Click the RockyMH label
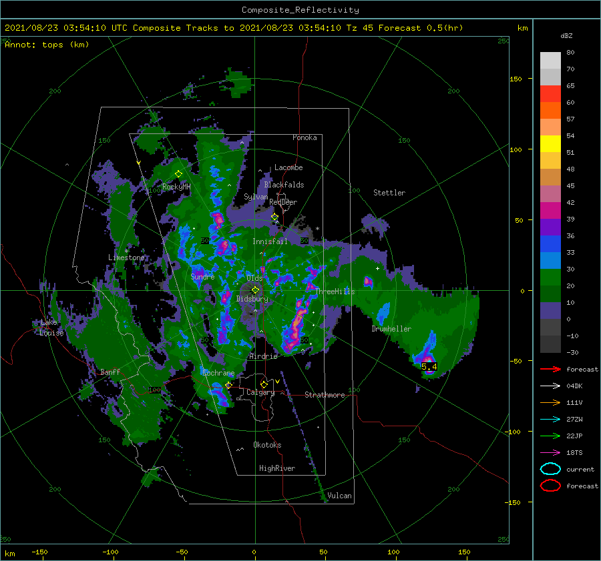601x561 pixels. click(x=176, y=187)
